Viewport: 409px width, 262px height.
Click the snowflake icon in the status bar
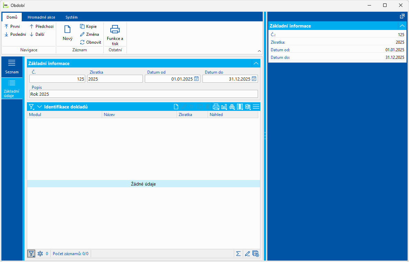tap(40, 253)
